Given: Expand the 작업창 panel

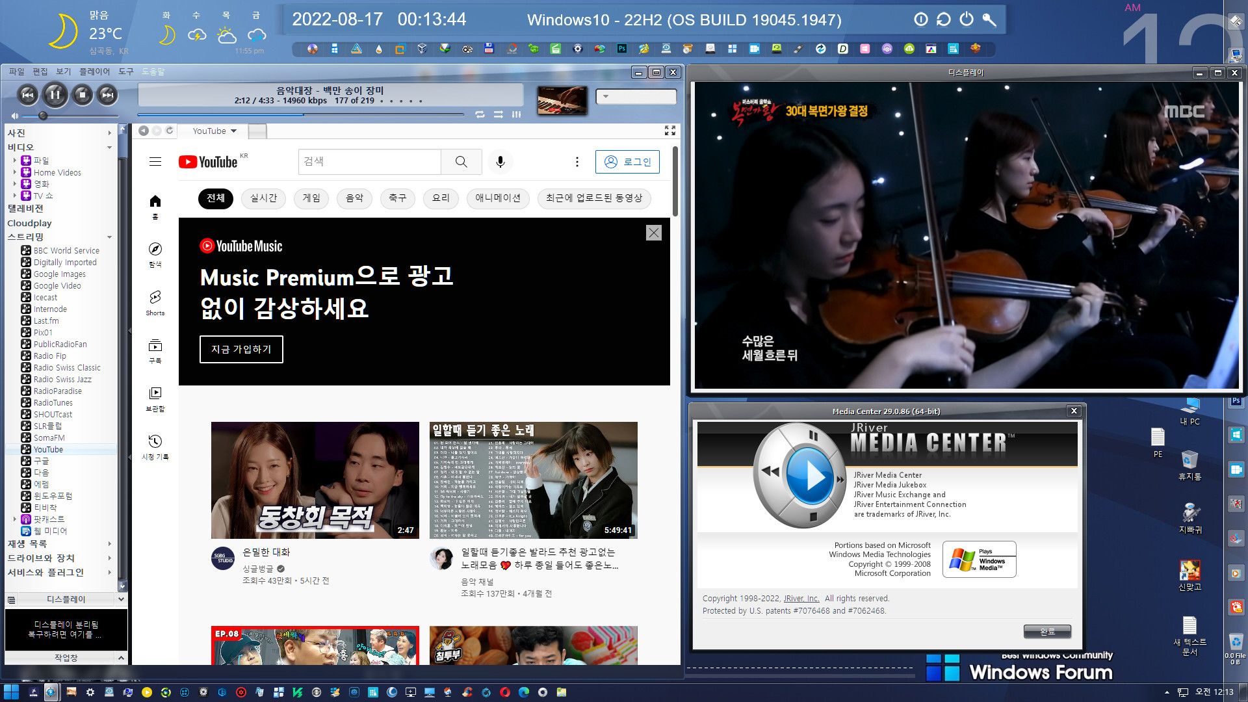Looking at the screenshot, I should coord(121,658).
